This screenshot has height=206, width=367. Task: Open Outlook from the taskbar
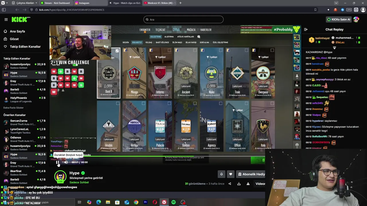click(127, 202)
